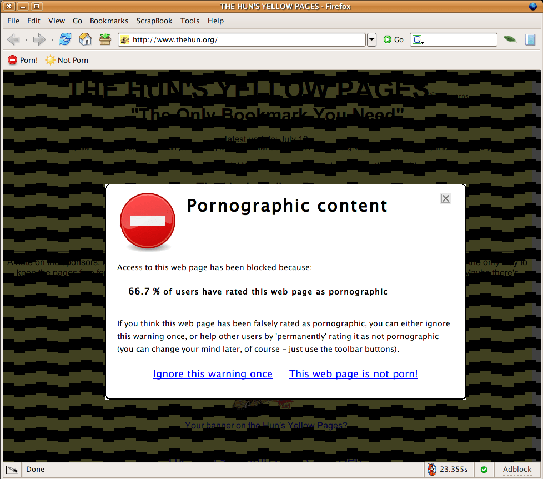Expand the address bar history dropdown
This screenshot has height=479, width=543.
(371, 40)
